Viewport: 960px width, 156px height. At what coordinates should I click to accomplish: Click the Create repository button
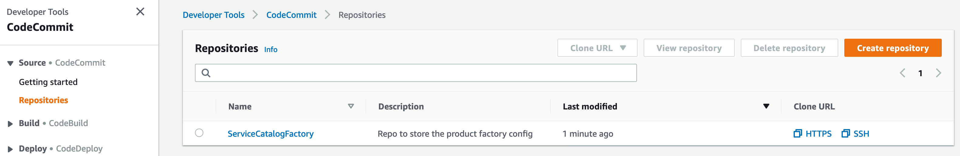coord(893,48)
